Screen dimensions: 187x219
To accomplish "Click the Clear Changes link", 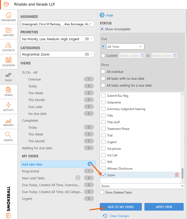I will pos(119,216).
